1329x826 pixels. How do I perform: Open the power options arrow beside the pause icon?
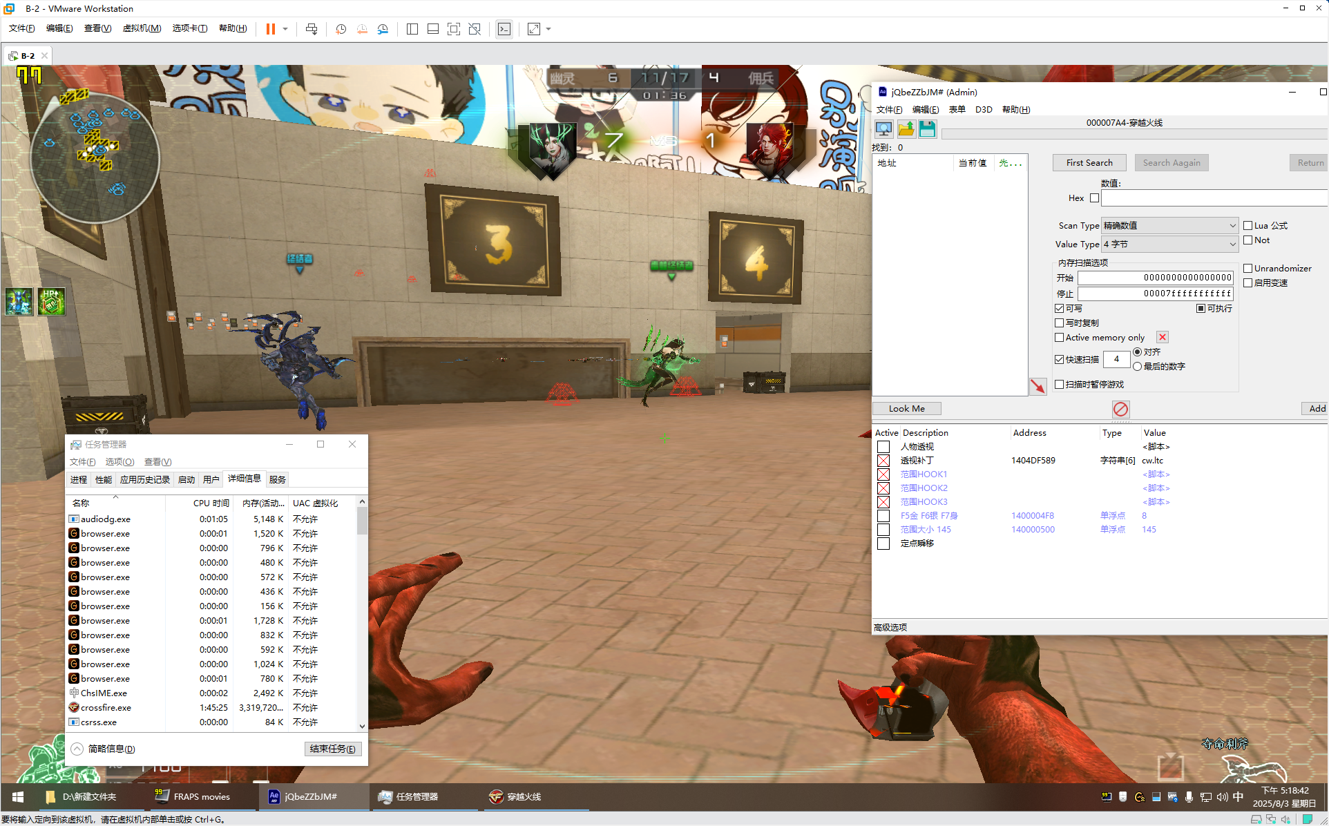[x=285, y=29]
